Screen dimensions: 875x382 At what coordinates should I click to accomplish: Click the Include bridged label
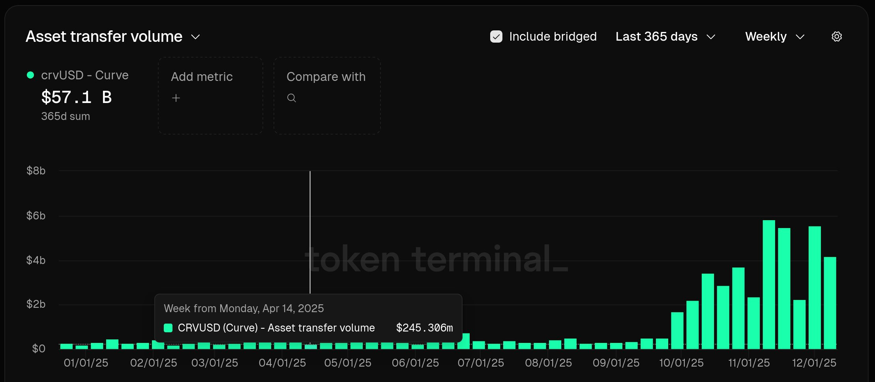(553, 37)
